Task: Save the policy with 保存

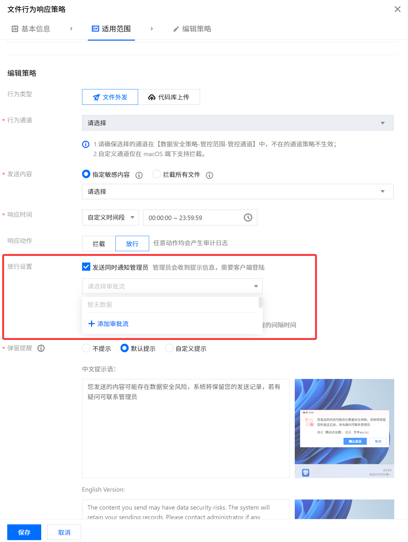Action: pos(24,532)
